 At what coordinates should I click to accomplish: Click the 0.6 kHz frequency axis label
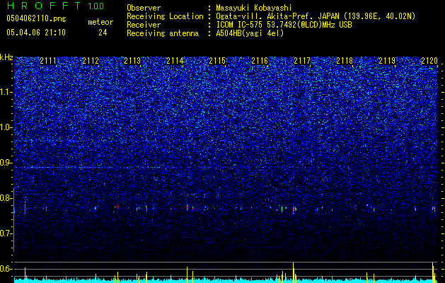6,269
